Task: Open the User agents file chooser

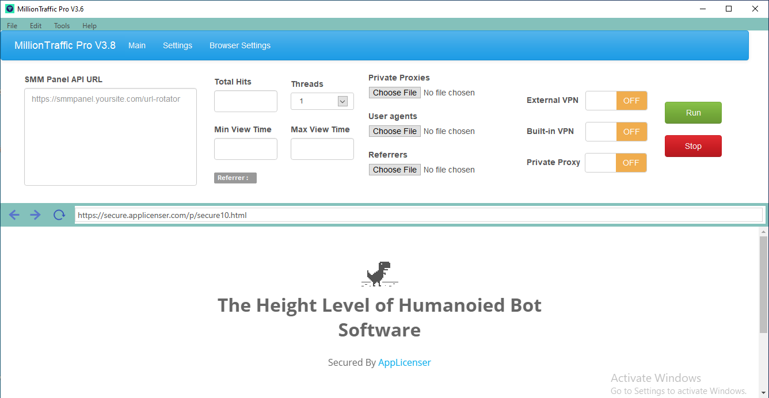Action: point(394,131)
